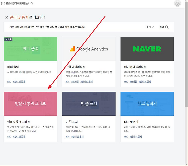Click #PC tag under 네이버 애널리틱스
The height and width of the screenshot is (166, 188).
pyautogui.click(x=126, y=82)
